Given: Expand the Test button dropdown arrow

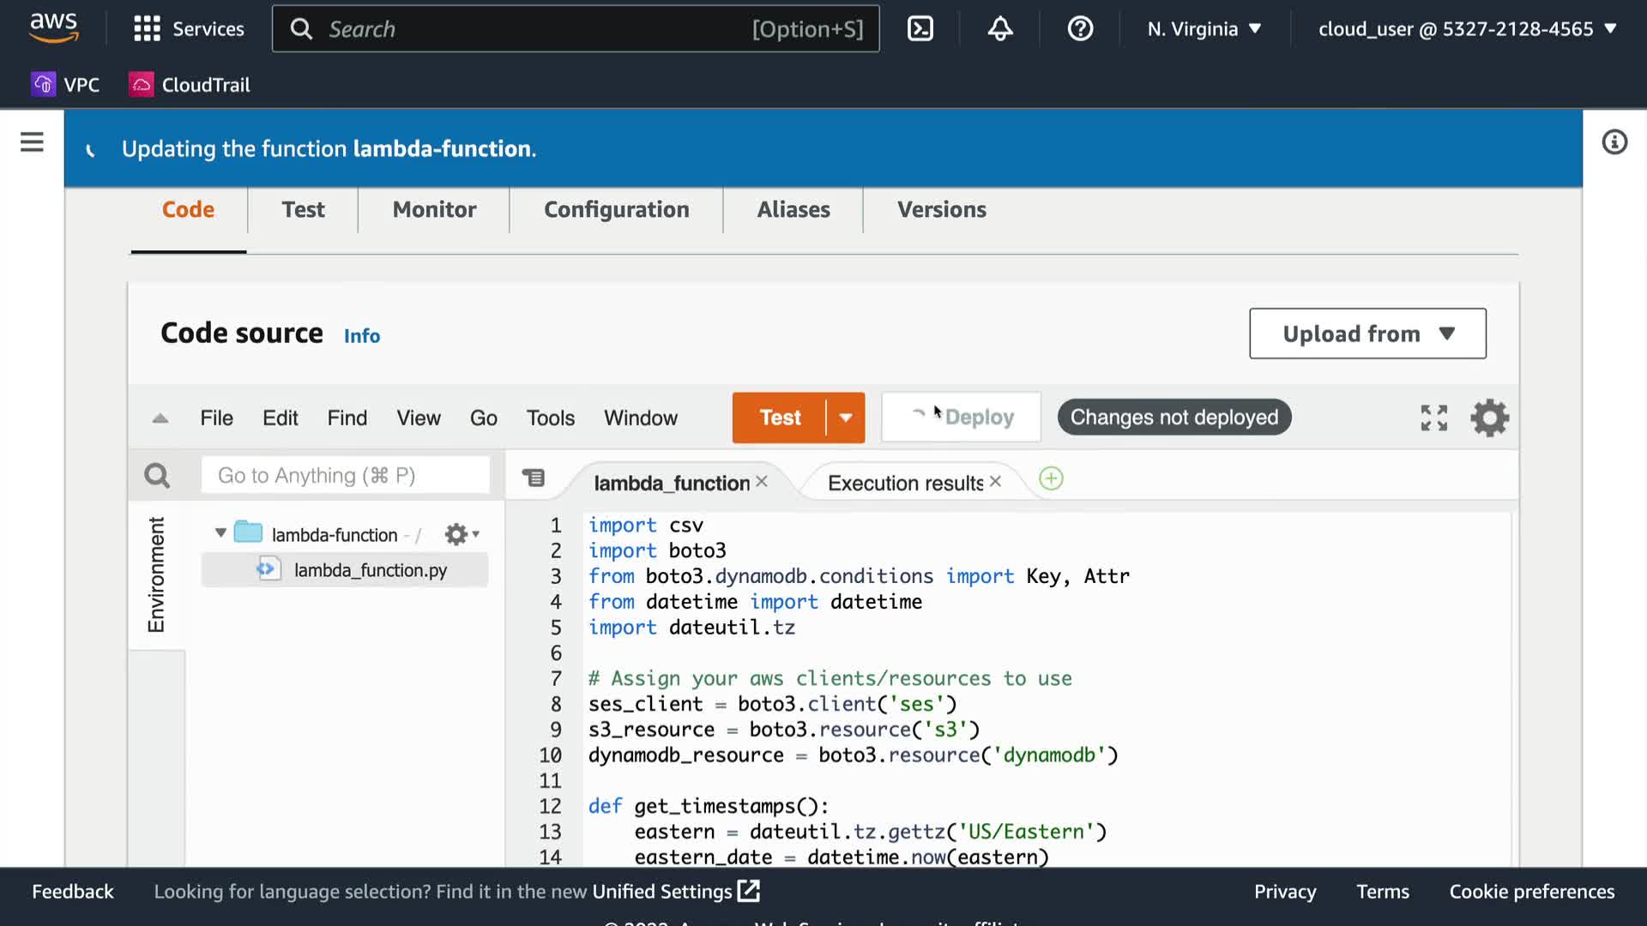Looking at the screenshot, I should pyautogui.click(x=846, y=418).
